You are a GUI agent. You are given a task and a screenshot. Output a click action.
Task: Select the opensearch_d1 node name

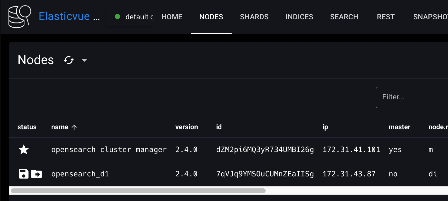coord(80,174)
